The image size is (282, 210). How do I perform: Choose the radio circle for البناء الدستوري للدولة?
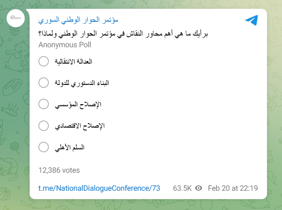coord(43,83)
